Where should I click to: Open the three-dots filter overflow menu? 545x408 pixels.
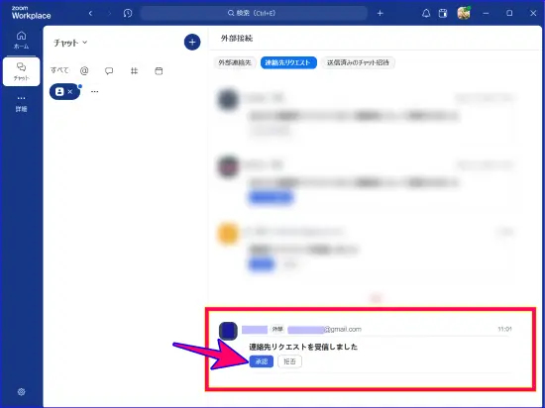click(x=94, y=92)
